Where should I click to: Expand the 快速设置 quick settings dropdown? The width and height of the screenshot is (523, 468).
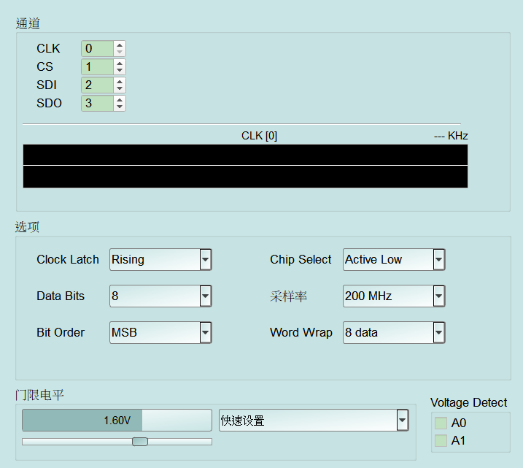point(314,421)
